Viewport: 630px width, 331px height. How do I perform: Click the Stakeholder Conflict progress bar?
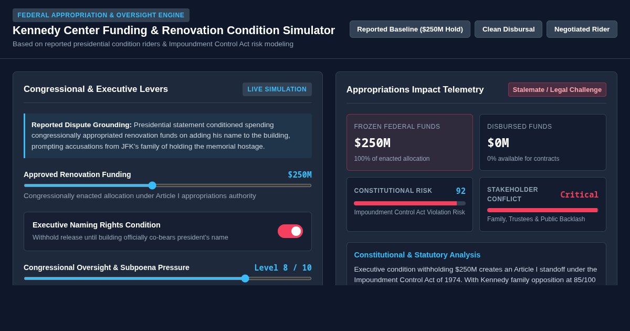point(543,210)
